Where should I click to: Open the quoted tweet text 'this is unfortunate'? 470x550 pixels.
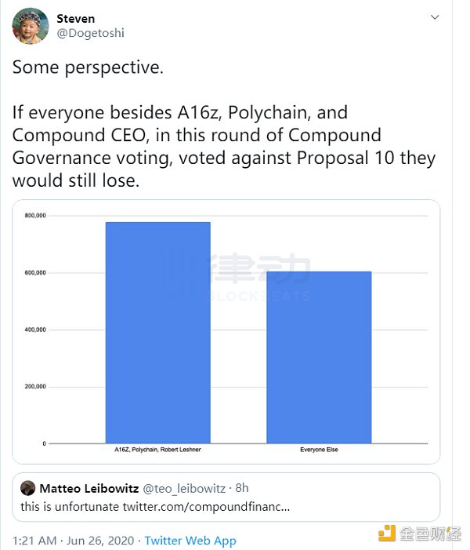tap(70, 507)
